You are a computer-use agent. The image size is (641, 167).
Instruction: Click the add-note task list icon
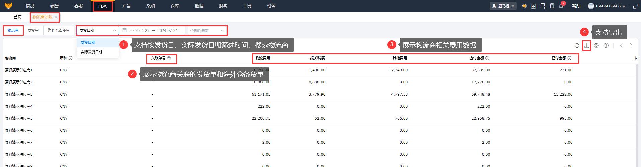point(543,6)
